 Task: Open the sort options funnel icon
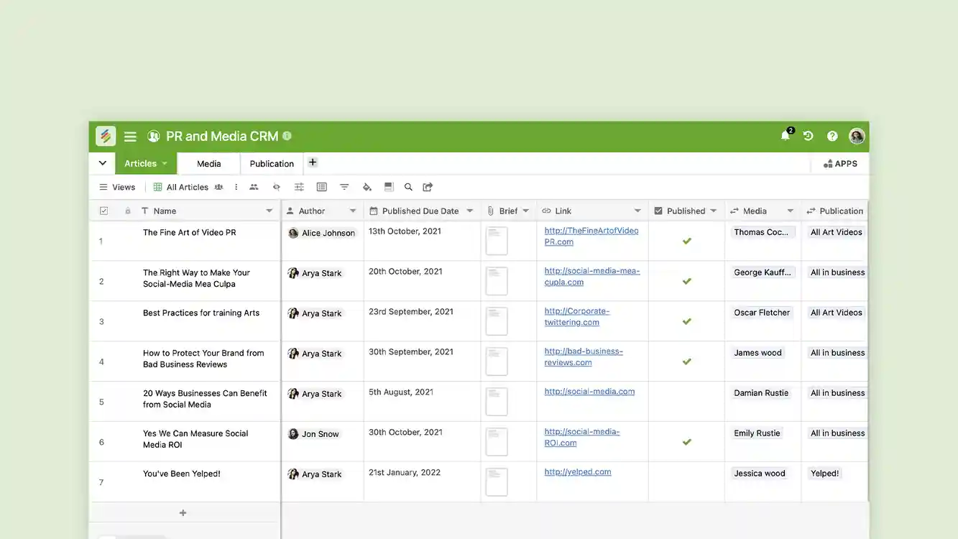pyautogui.click(x=344, y=186)
